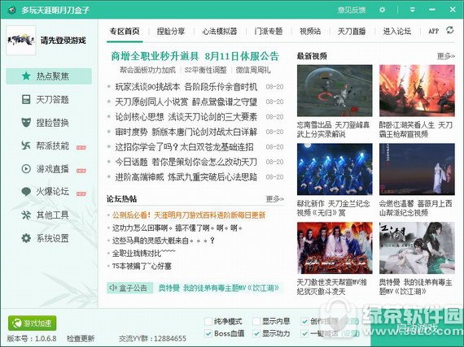Open forum post 这功力怎么回事啊
The width and height of the screenshot is (464, 347).
click(177, 228)
